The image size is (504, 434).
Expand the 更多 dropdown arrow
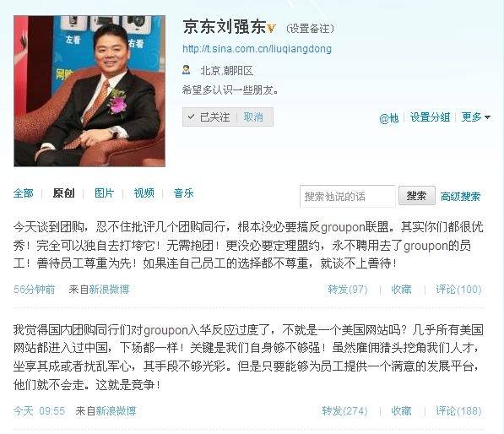(487, 117)
